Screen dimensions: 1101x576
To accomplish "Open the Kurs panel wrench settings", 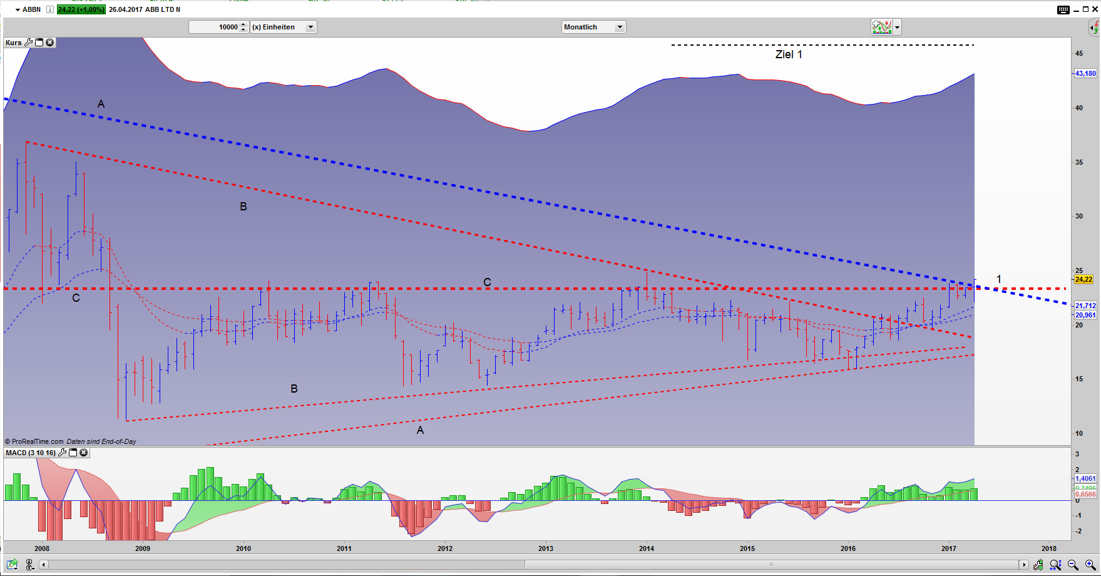I will tap(28, 43).
